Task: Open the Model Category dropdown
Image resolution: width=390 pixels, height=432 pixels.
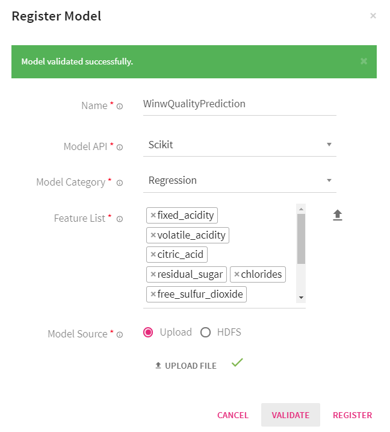Action: (241, 181)
